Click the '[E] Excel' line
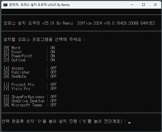Viewport: 162px width, 132px height. point(13,52)
